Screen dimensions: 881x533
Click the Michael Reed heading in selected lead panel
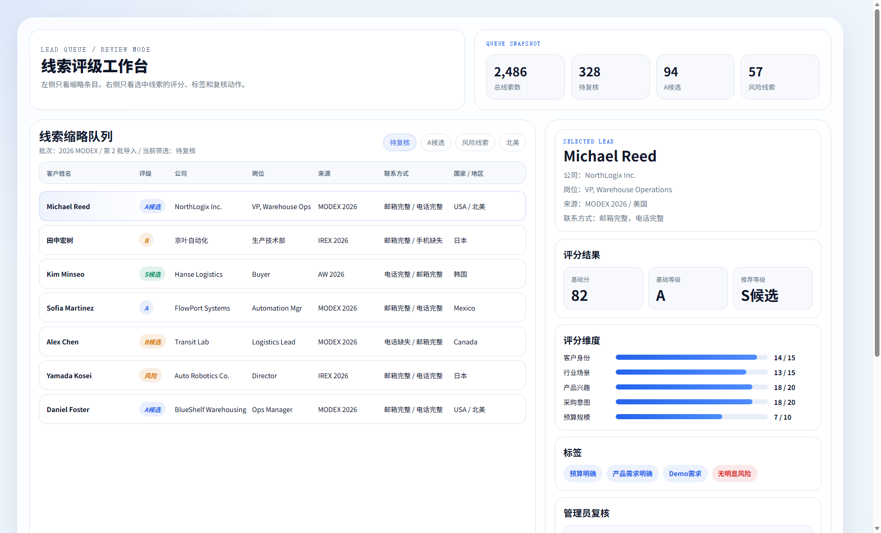point(610,156)
